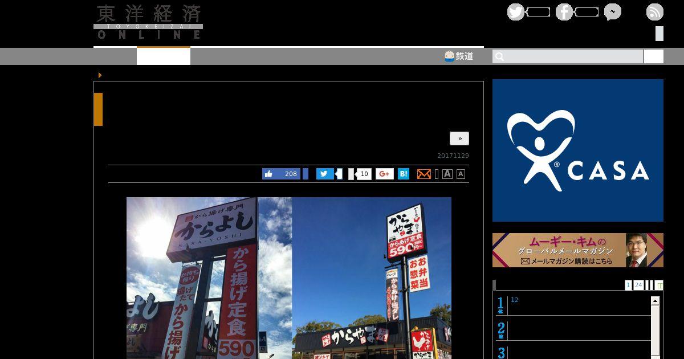Open the ムーギー・キム mail magazine banner
The width and height of the screenshot is (684, 359).
pos(578,250)
